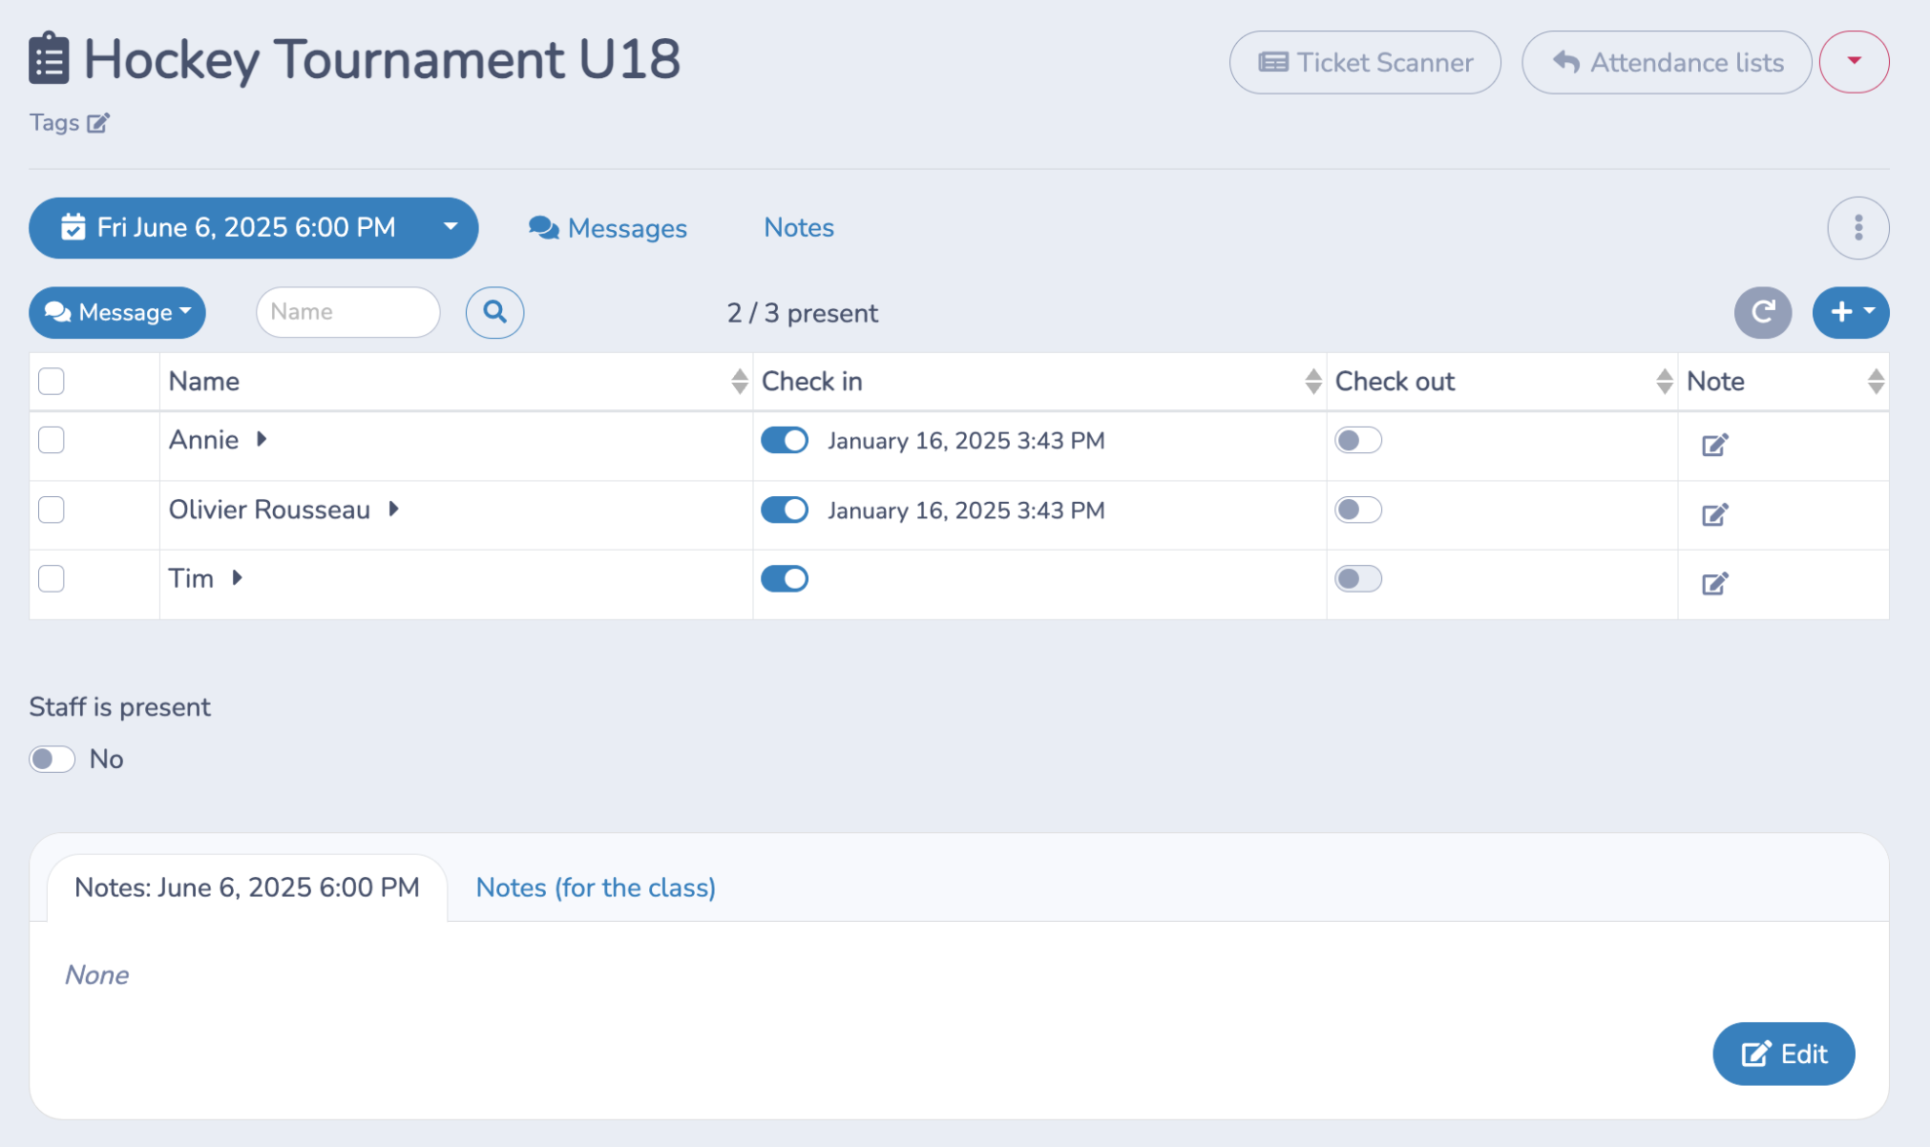Open the plus add dropdown button

click(x=1850, y=312)
